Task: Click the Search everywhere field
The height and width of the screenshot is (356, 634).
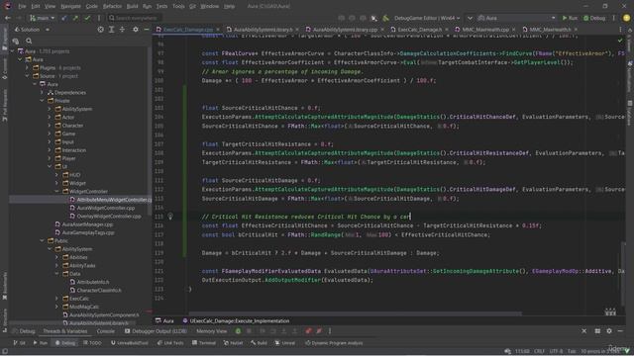Action: tap(135, 18)
